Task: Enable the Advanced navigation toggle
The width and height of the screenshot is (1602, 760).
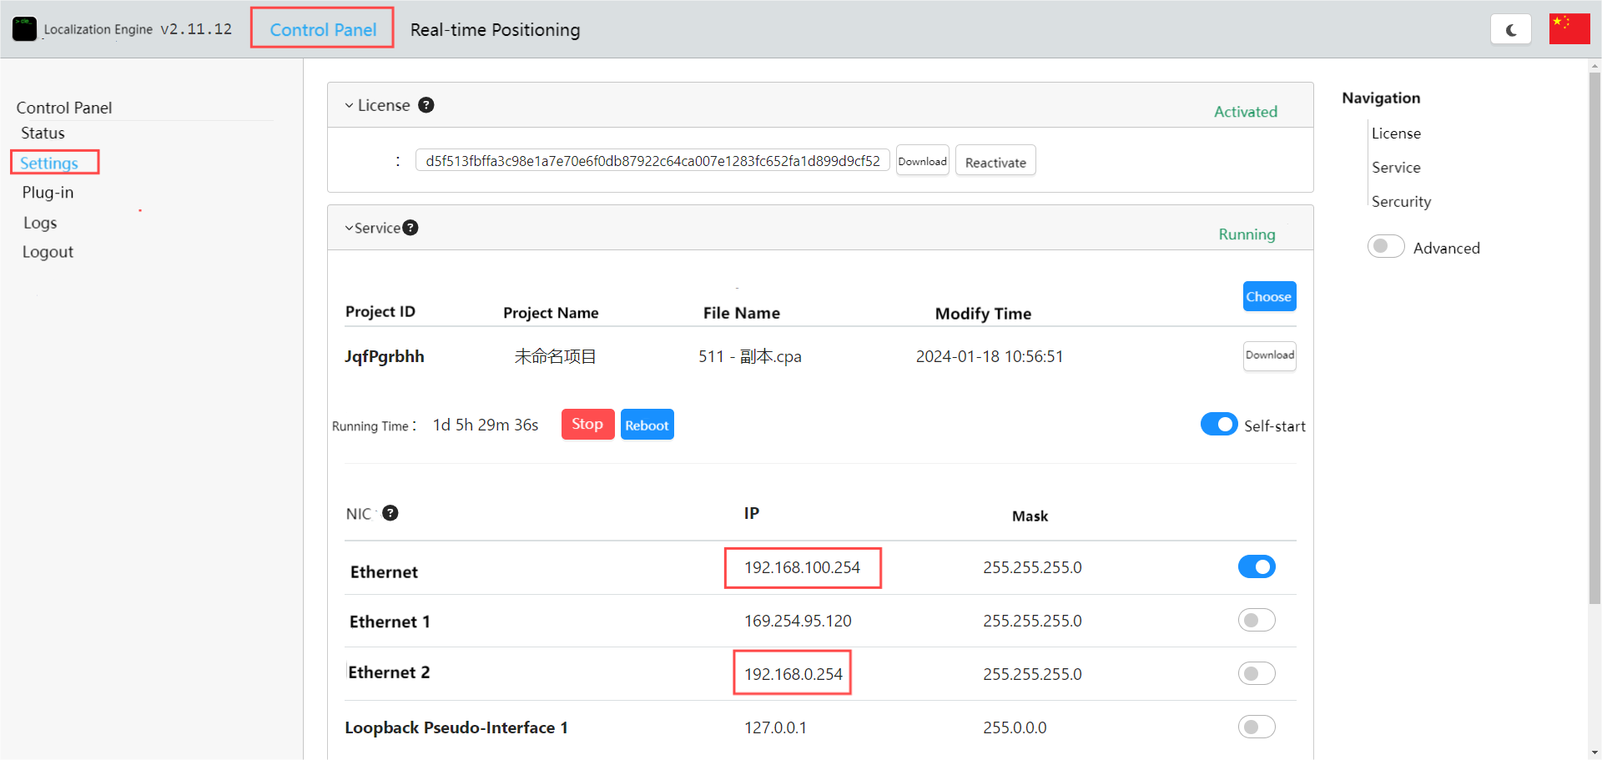Action: click(1385, 247)
